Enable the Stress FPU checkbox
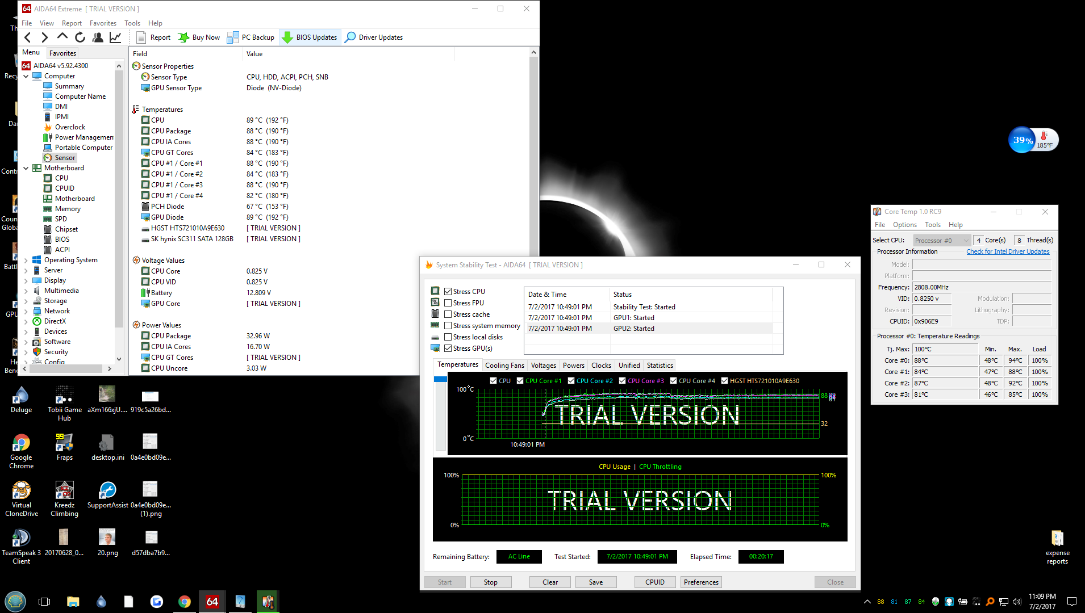 pyautogui.click(x=448, y=303)
